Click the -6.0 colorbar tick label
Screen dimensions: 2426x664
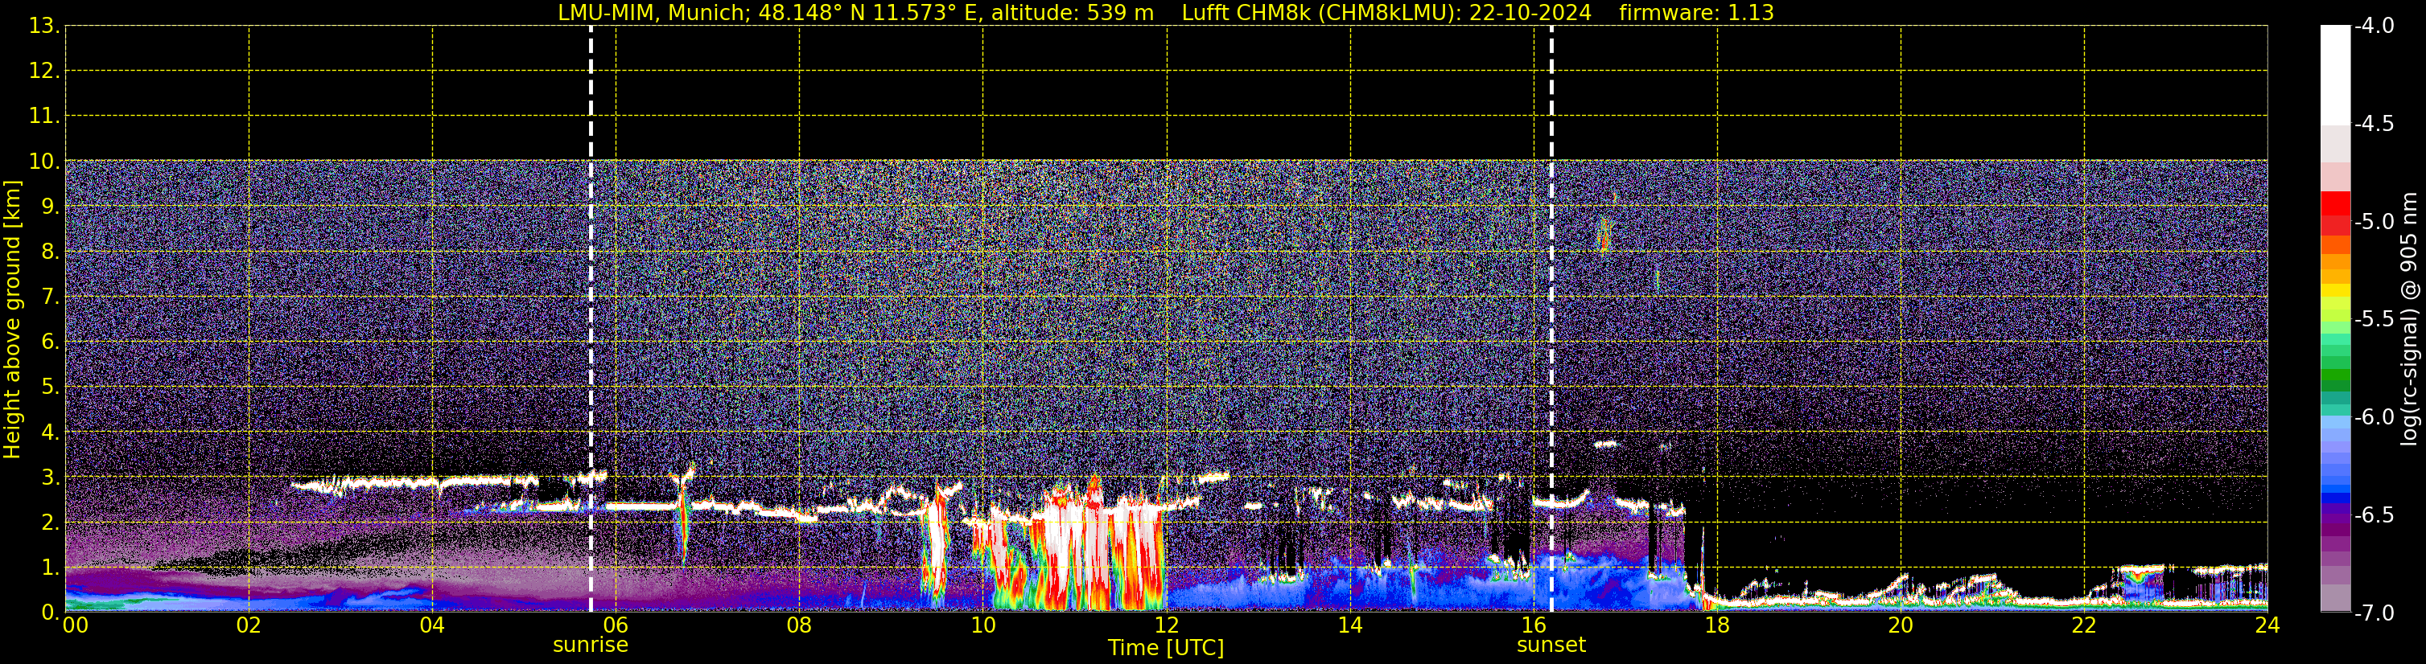(x=2373, y=417)
